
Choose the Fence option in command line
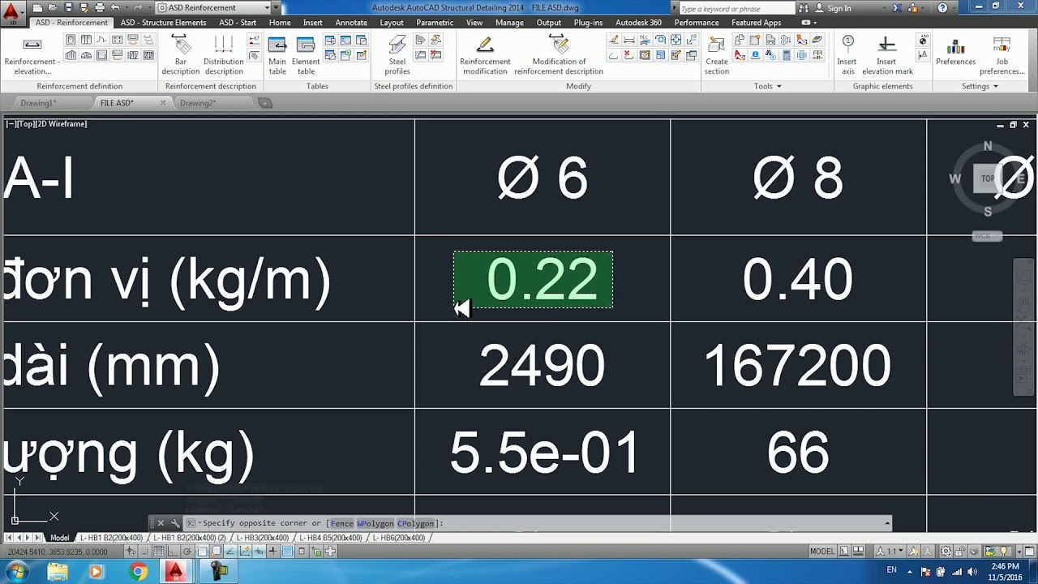341,524
